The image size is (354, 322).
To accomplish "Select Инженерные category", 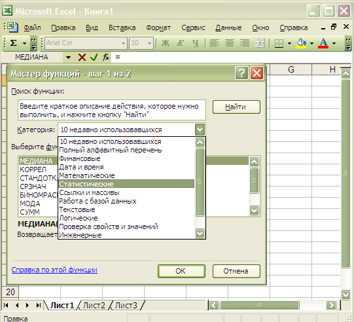I will (x=126, y=235).
